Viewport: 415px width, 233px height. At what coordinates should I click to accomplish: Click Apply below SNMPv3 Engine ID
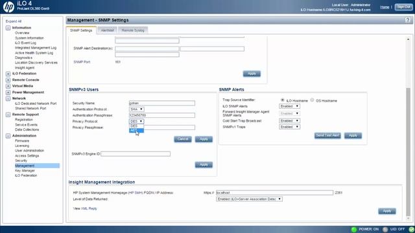pyautogui.click(x=204, y=165)
